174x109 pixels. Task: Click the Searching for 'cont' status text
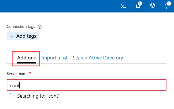point(38,96)
